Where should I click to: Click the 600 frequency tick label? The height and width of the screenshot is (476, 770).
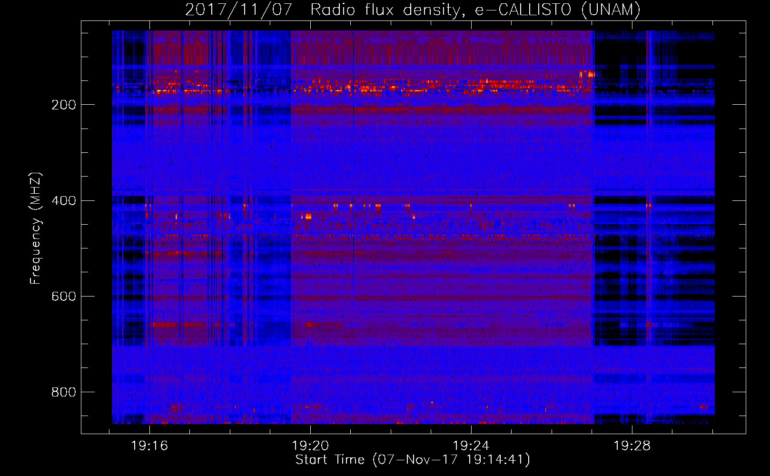tap(64, 296)
